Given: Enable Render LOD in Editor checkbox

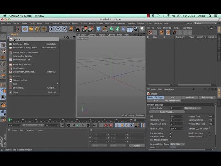Looking at the screenshot, I should 209,128.
